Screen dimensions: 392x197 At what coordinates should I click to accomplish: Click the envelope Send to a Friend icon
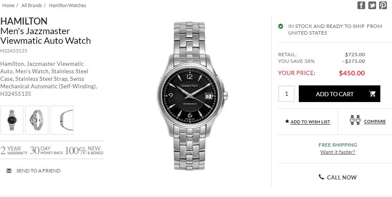(x=9, y=171)
